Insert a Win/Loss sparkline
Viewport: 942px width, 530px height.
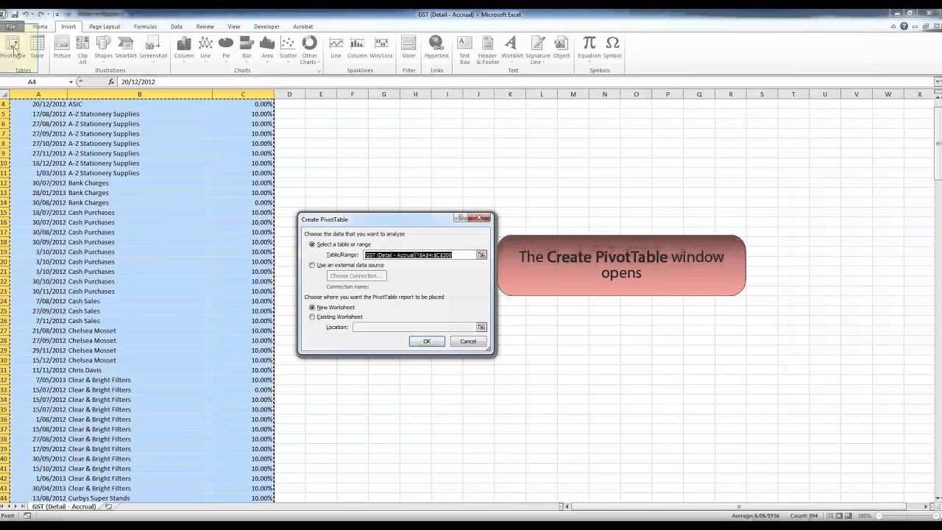[381, 48]
